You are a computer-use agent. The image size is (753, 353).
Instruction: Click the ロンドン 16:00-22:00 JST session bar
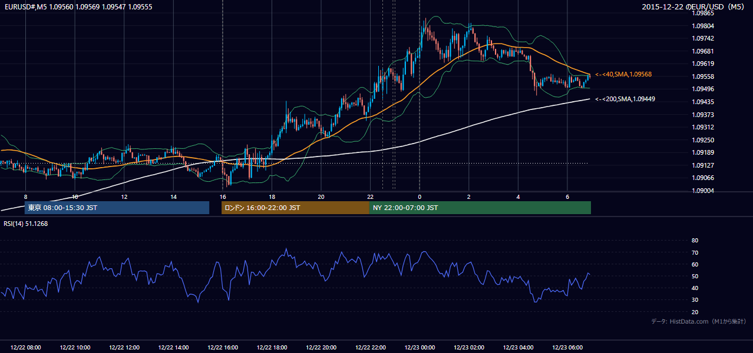pos(295,208)
